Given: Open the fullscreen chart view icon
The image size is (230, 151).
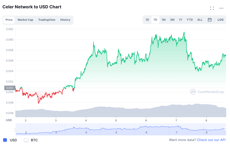Looking at the screenshot, I should click(212, 8).
